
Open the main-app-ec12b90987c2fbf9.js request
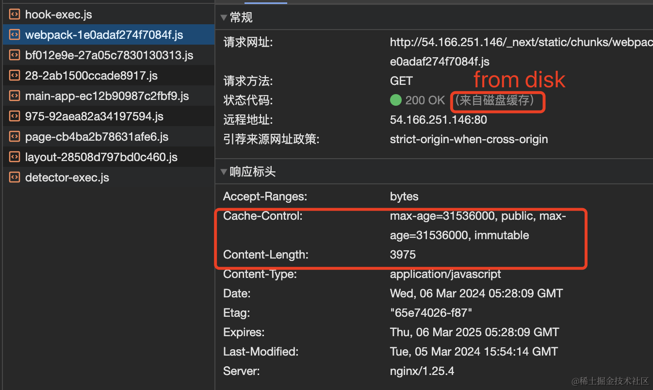(107, 96)
